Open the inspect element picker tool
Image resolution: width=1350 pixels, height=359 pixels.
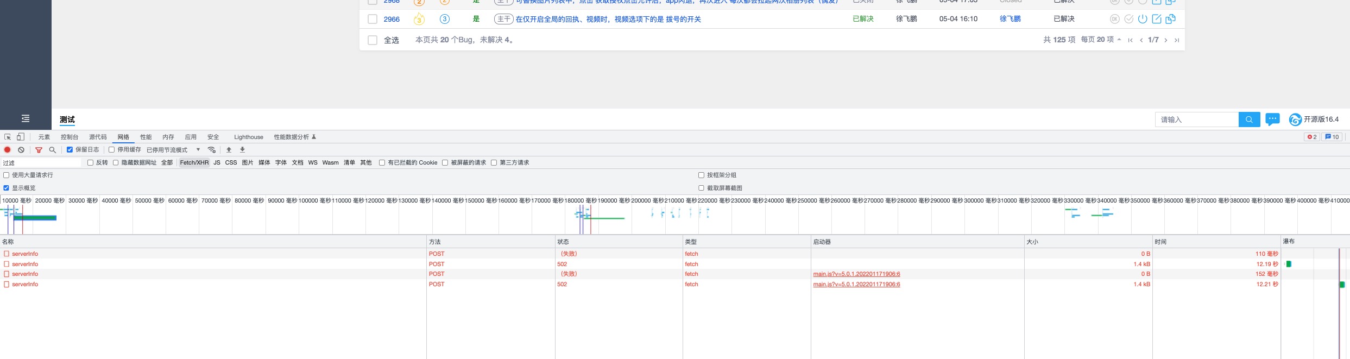point(8,137)
